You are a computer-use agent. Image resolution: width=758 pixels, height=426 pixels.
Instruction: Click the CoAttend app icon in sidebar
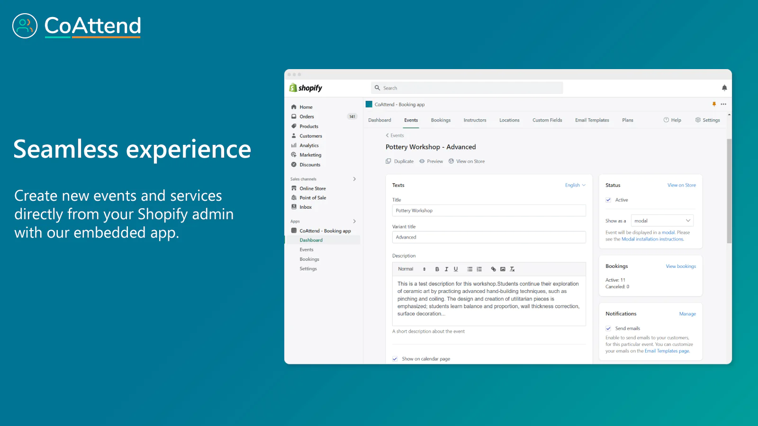pos(294,231)
